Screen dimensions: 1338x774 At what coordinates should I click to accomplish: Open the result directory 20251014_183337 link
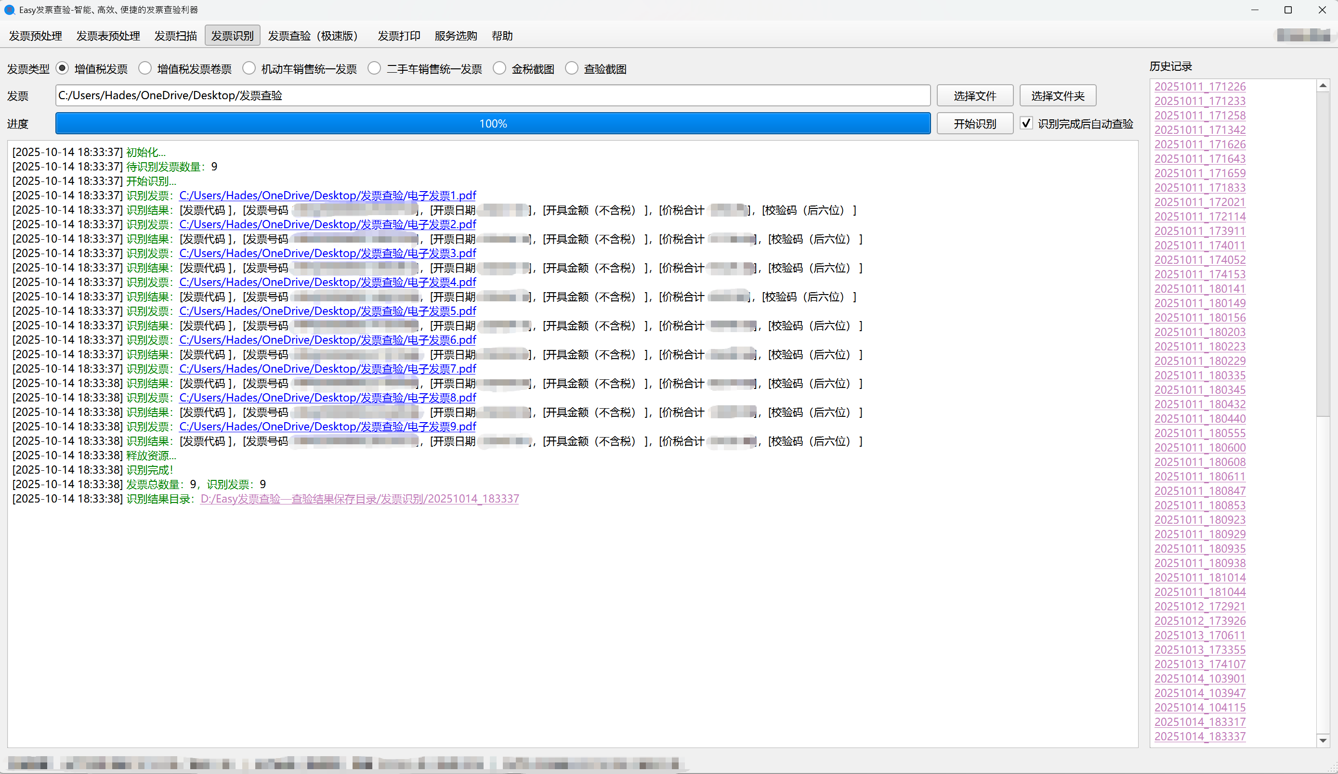coord(359,499)
